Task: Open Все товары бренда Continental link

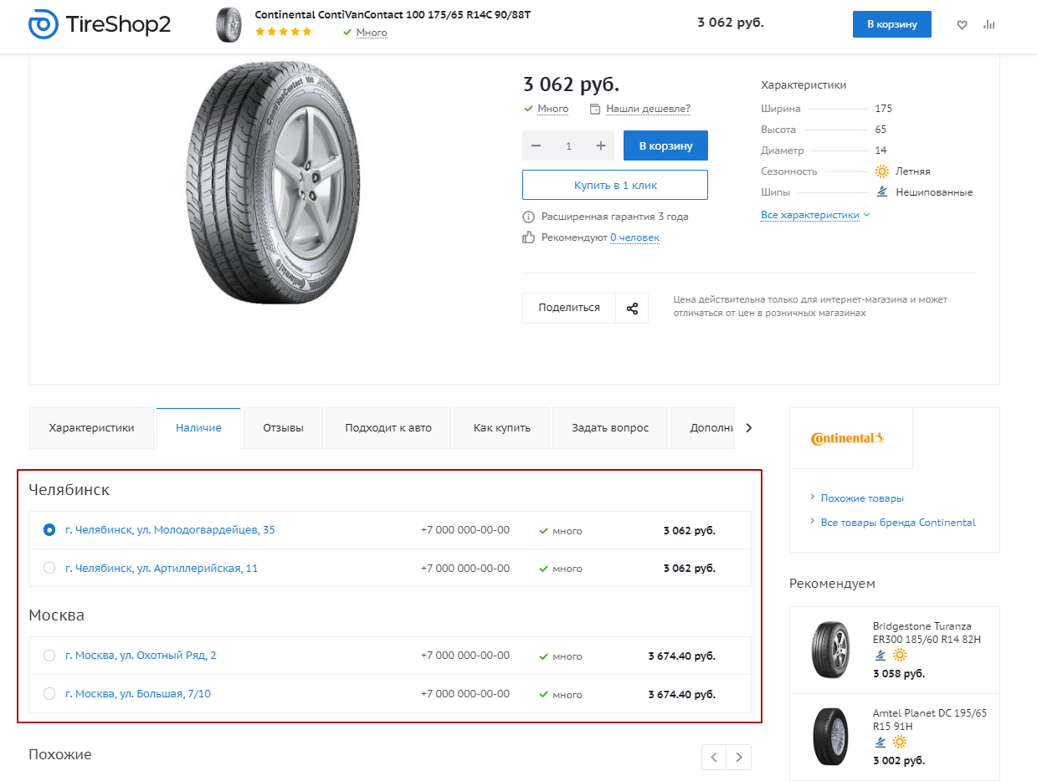Action: pyautogui.click(x=898, y=523)
